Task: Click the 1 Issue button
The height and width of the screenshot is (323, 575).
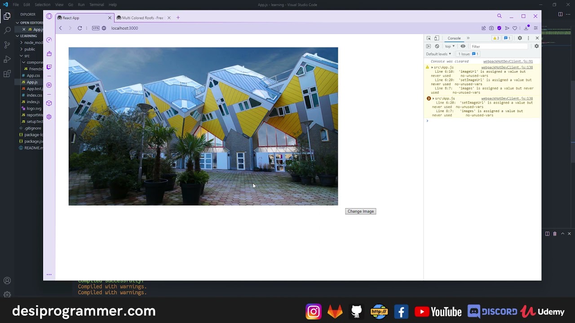Action: pos(469,54)
